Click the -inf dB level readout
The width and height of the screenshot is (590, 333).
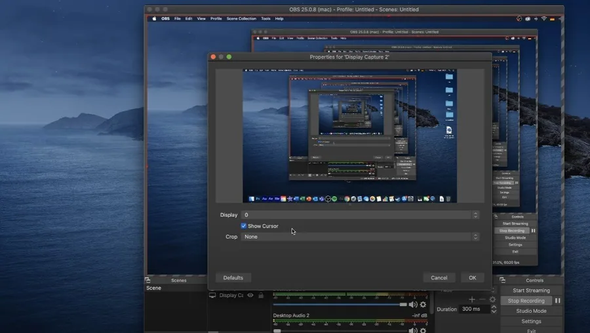[x=419, y=315]
